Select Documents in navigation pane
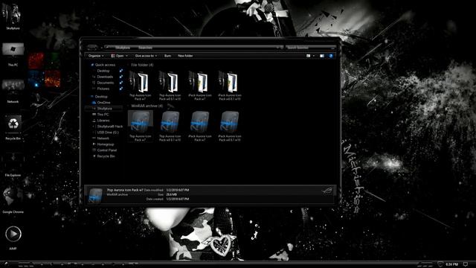Screen dimensions: 476x268 [105, 83]
